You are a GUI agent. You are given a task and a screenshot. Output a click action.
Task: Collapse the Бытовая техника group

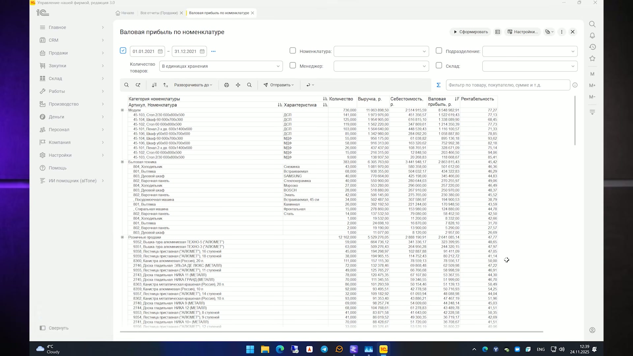[122, 162]
